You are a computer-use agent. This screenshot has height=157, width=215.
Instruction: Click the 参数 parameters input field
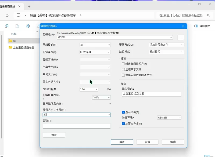coord(77,126)
